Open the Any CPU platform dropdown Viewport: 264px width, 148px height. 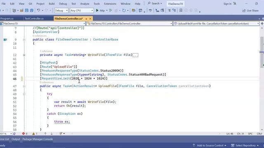pyautogui.click(x=82, y=11)
